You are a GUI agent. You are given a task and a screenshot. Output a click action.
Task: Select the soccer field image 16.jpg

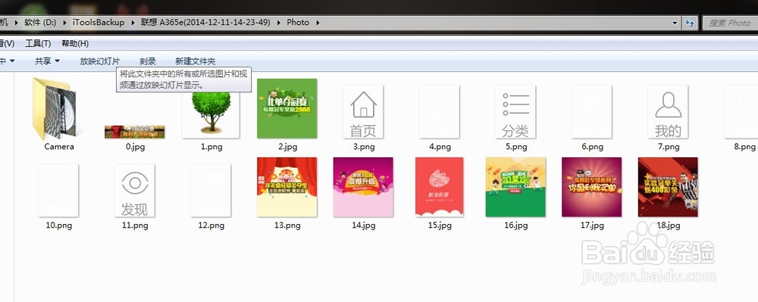point(515,187)
